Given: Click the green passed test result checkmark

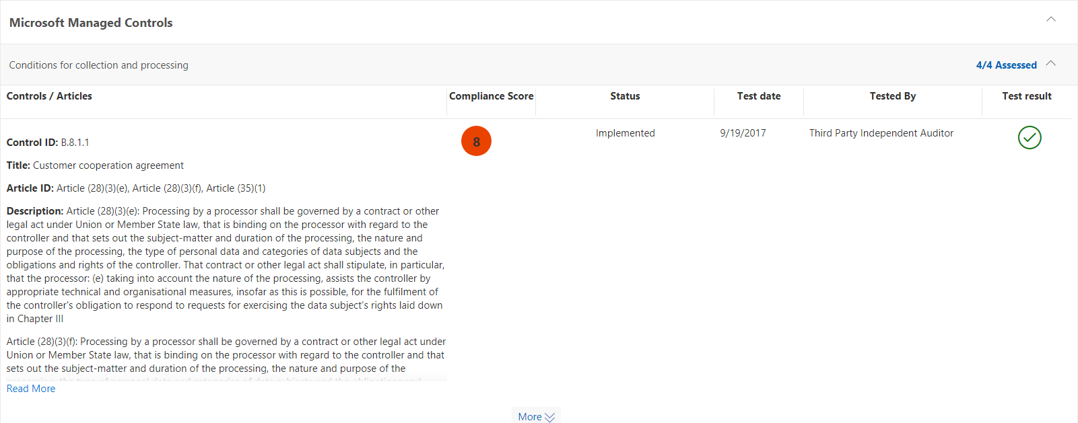Looking at the screenshot, I should tap(1030, 137).
